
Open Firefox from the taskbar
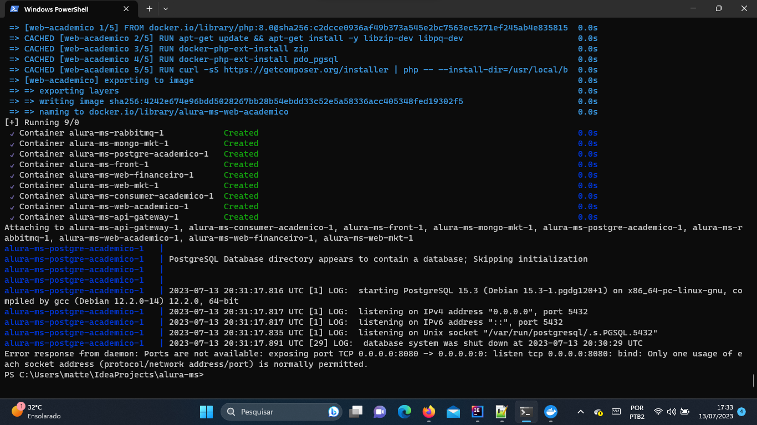click(429, 412)
